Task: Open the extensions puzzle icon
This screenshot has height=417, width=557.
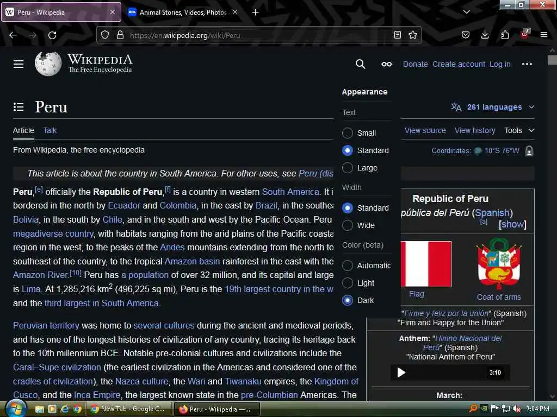Action: [x=505, y=35]
